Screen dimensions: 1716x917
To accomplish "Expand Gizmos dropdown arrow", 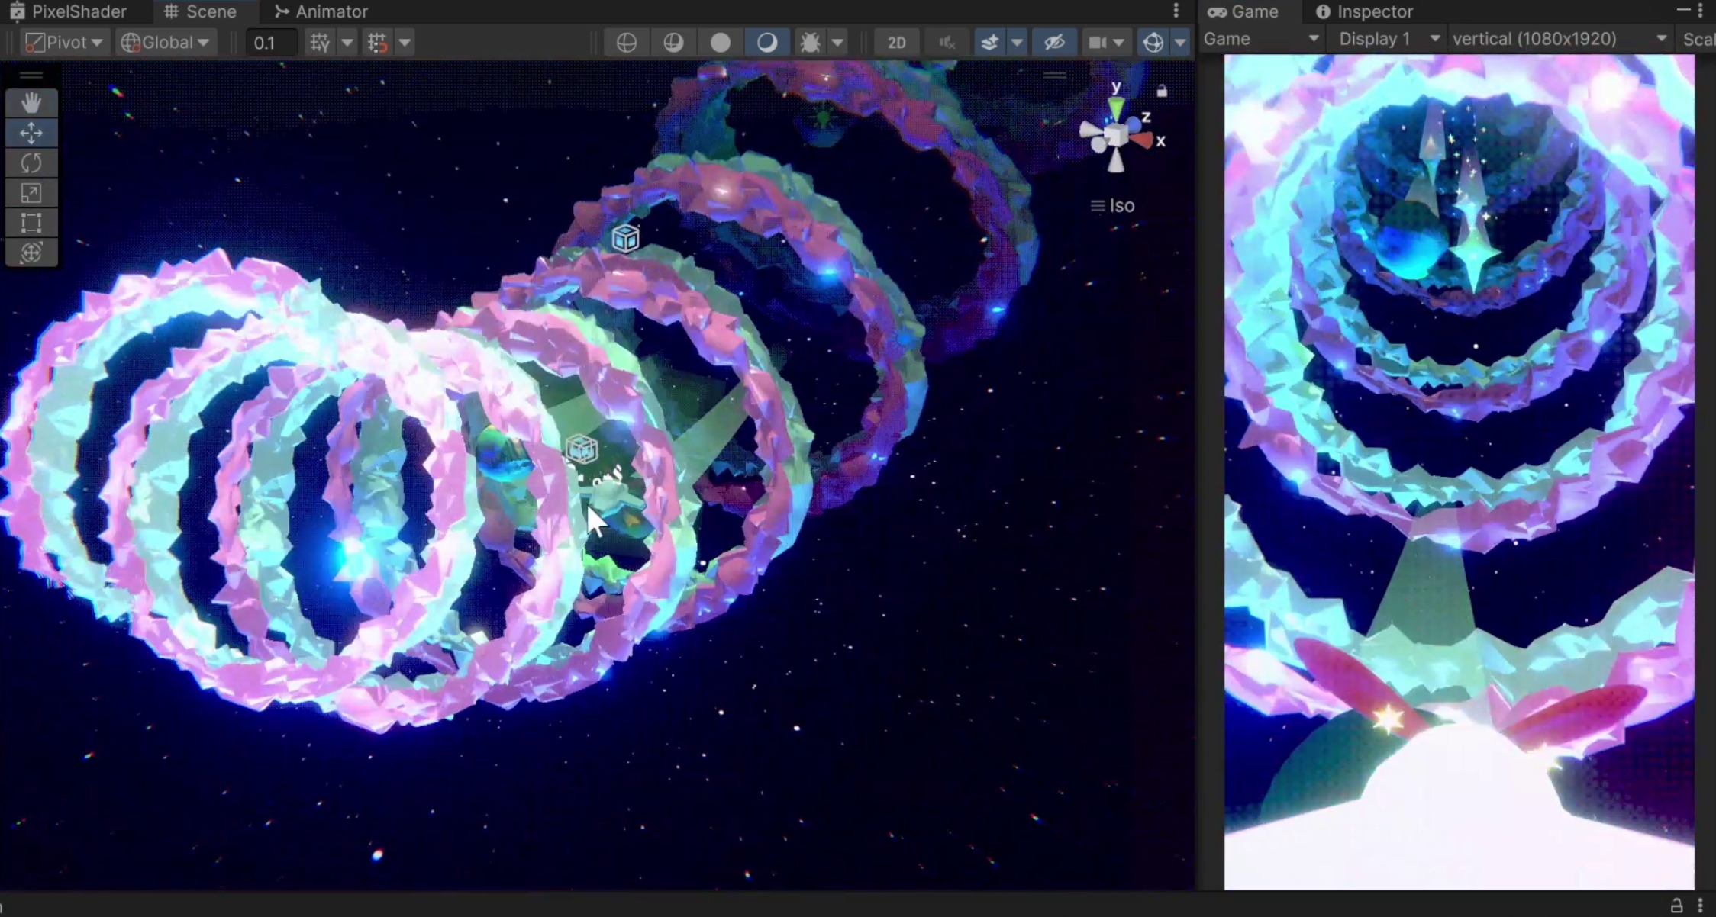I will coord(1180,42).
